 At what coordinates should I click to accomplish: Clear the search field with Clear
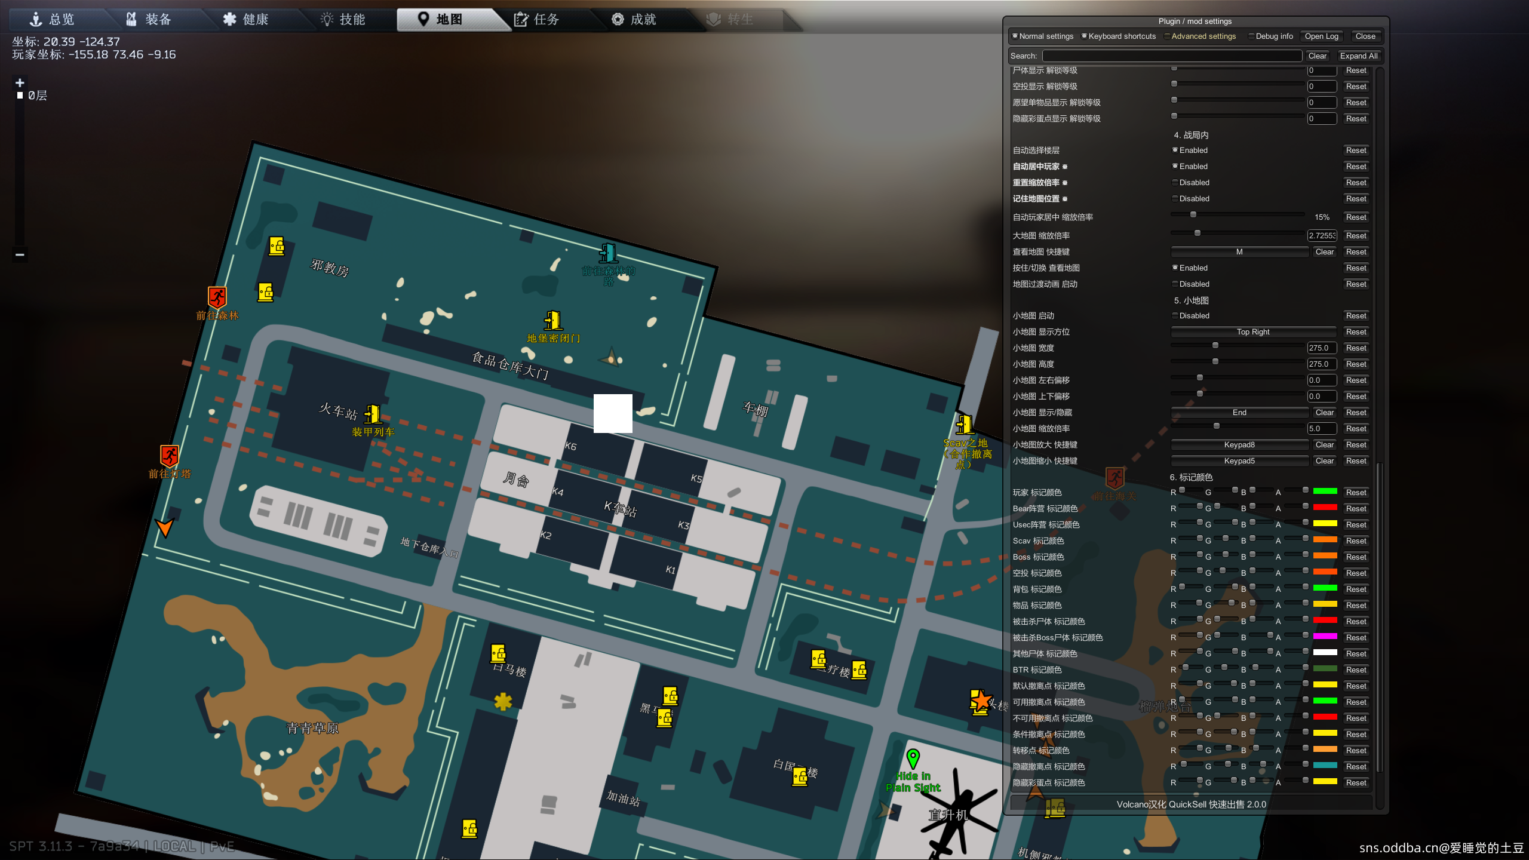pyautogui.click(x=1317, y=56)
